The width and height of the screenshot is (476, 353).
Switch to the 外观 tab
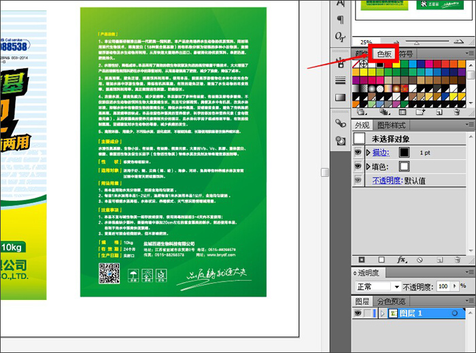(362, 125)
